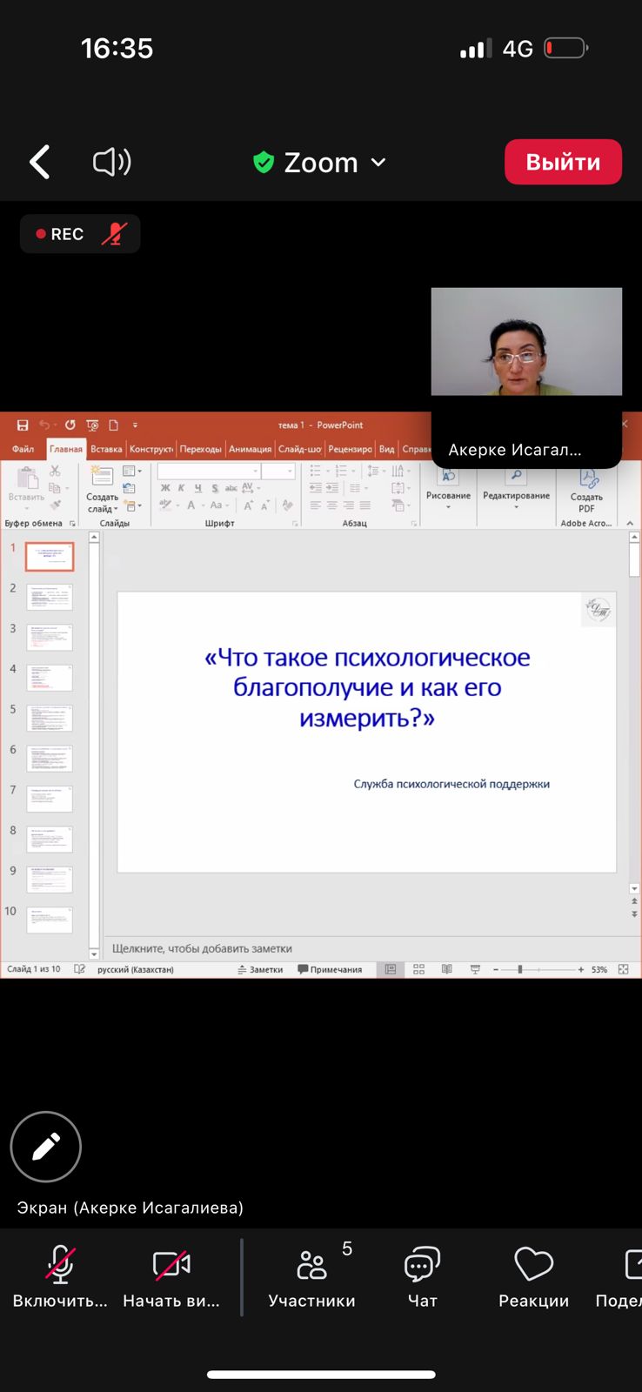The height and width of the screenshot is (1392, 642).
Task: Open the Participants list
Action: click(311, 1276)
